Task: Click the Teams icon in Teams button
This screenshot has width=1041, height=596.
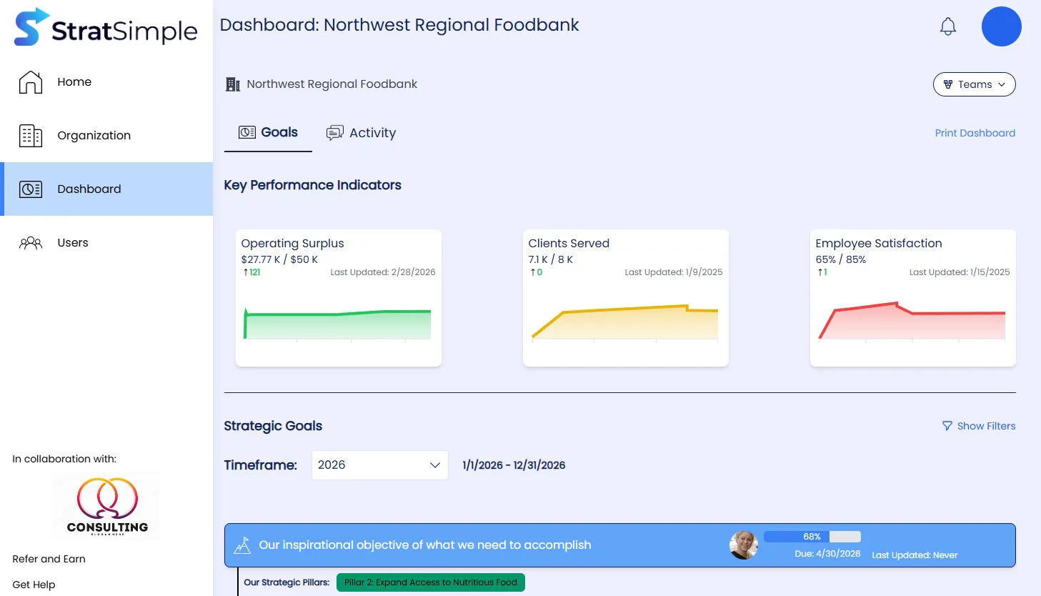Action: point(948,84)
